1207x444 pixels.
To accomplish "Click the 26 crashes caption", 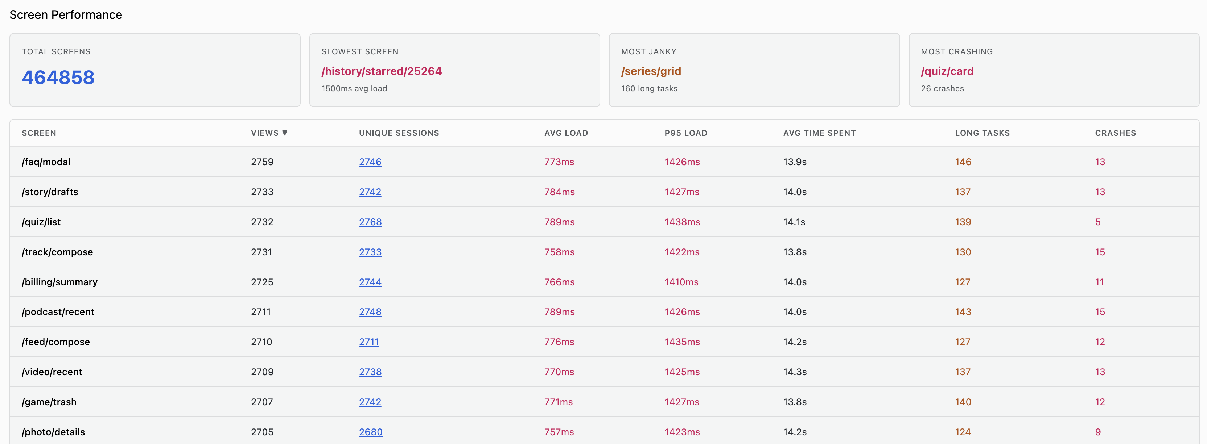I will tap(942, 88).
